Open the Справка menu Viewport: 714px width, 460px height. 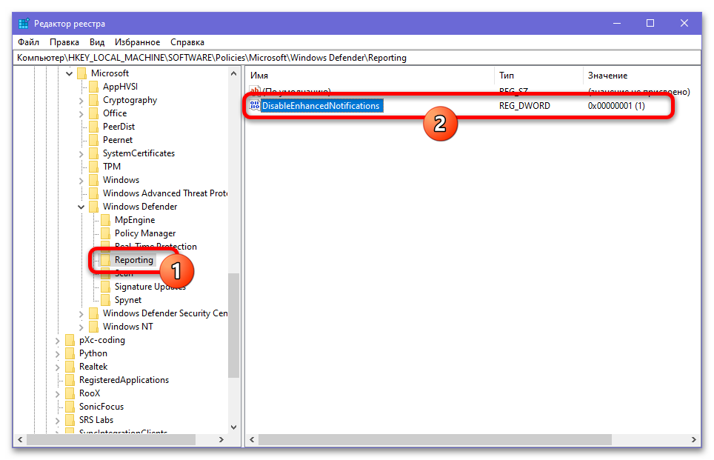[x=187, y=42]
